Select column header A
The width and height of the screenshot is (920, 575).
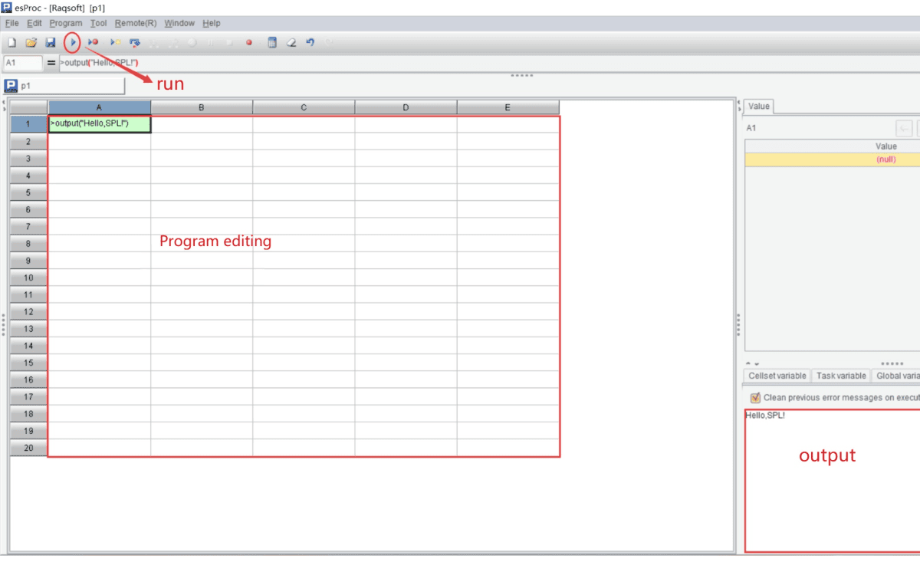point(100,108)
